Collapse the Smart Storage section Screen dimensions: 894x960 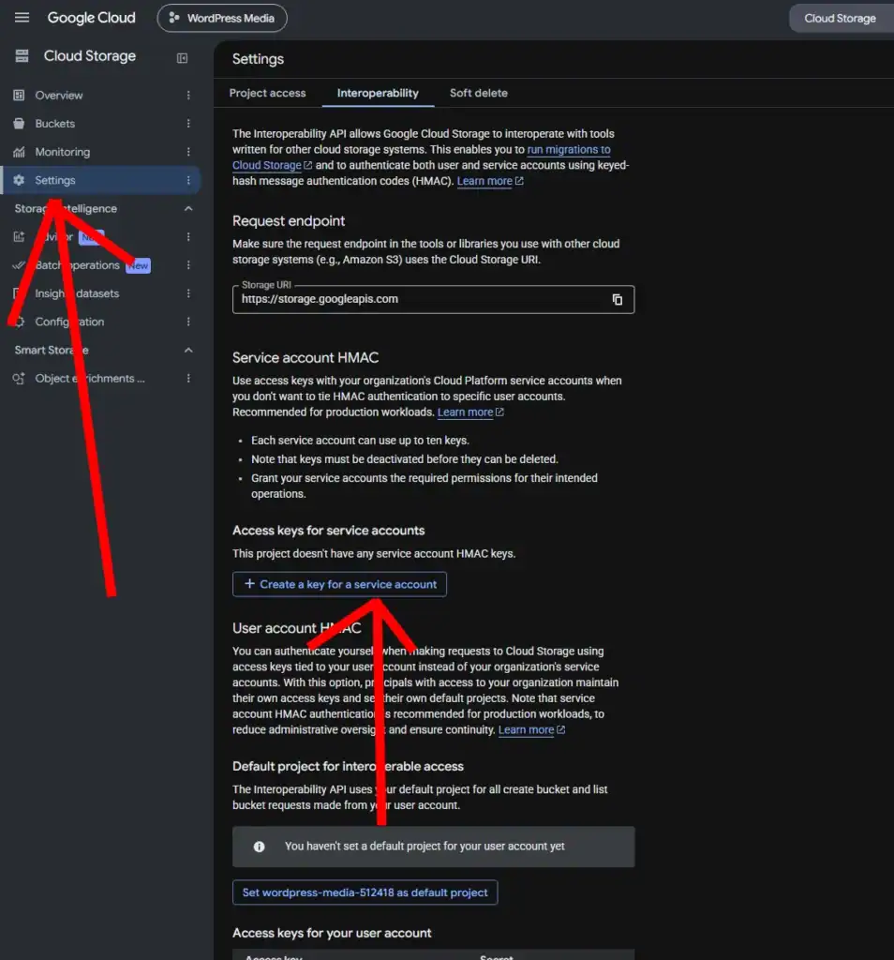(188, 351)
